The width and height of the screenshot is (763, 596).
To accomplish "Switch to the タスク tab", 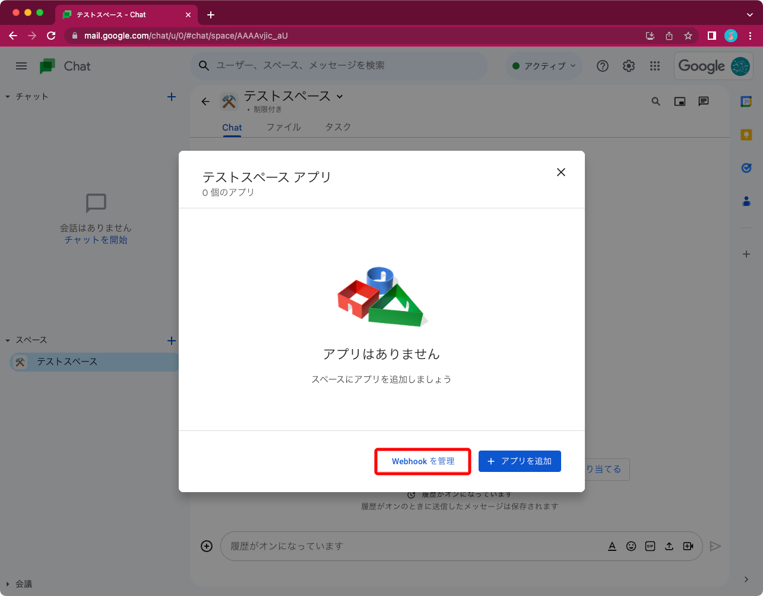I will click(x=337, y=127).
